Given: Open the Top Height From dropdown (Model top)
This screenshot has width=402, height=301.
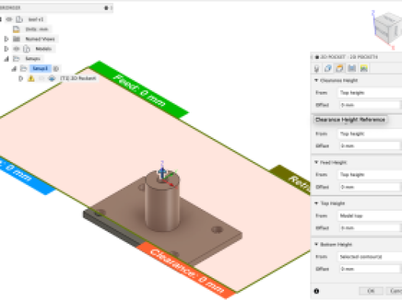Looking at the screenshot, I should point(370,215).
